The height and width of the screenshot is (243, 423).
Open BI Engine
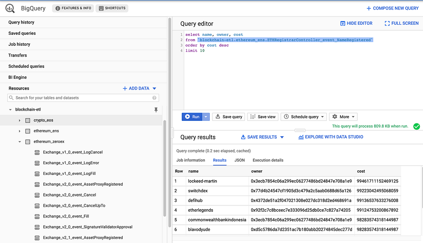pyautogui.click(x=17, y=78)
